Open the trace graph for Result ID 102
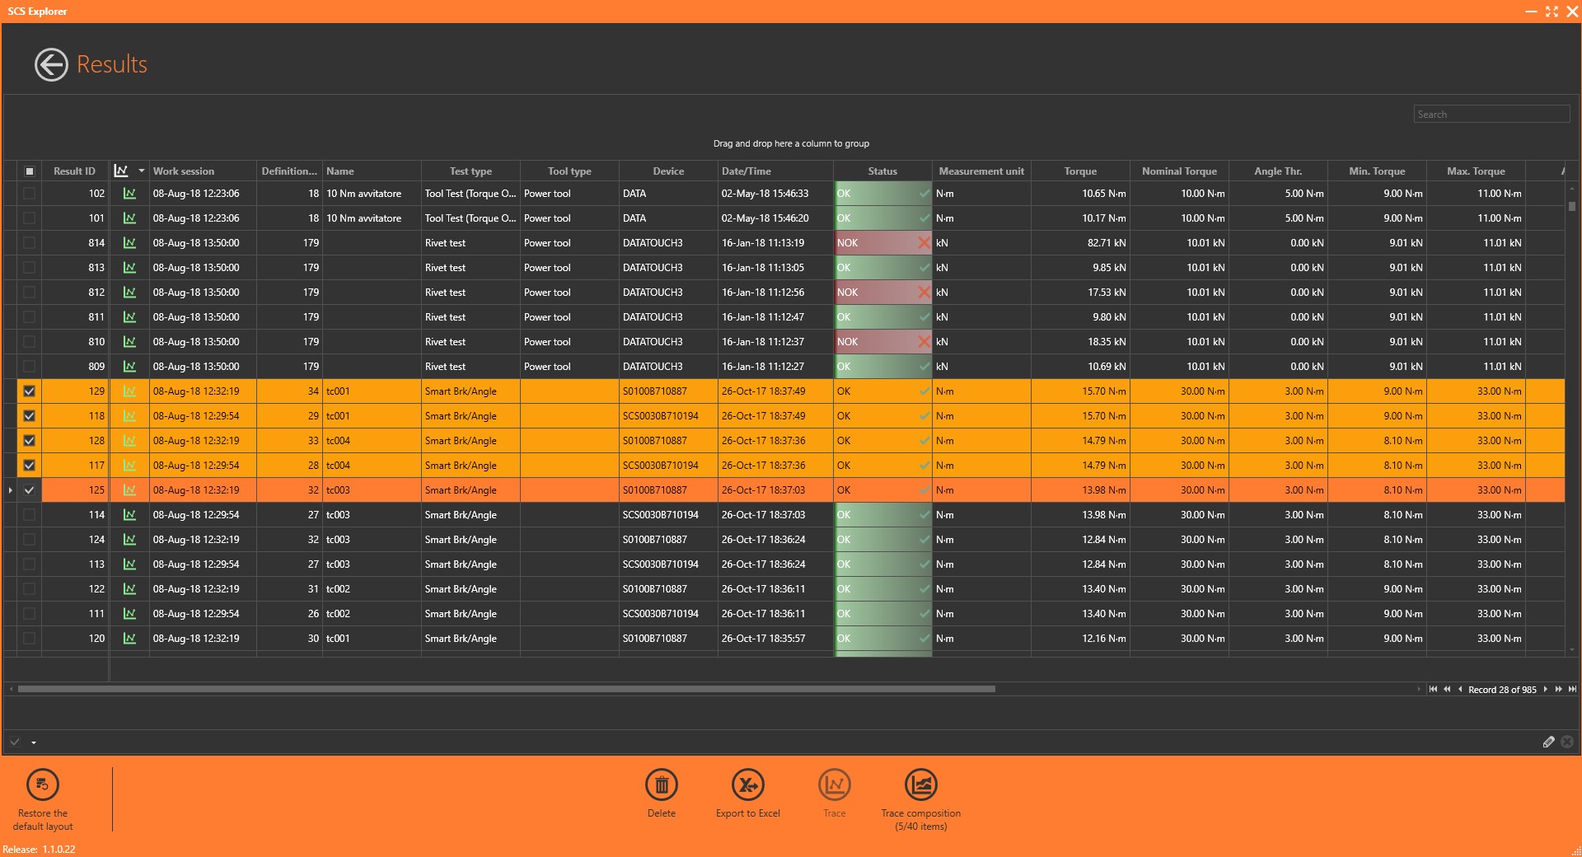 [x=129, y=194]
